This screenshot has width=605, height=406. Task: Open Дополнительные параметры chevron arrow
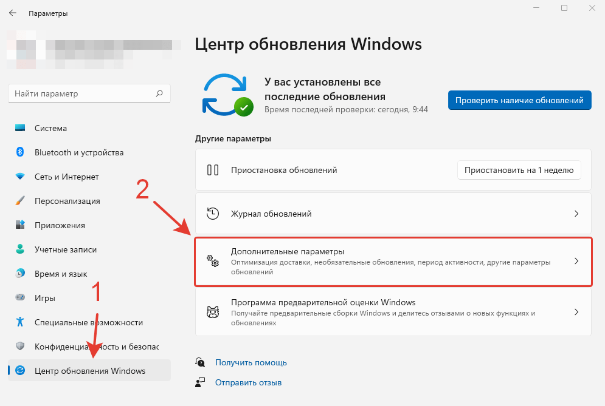(x=576, y=262)
